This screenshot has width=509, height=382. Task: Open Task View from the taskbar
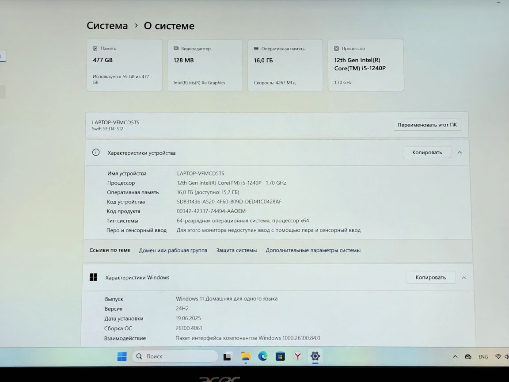[x=227, y=357]
